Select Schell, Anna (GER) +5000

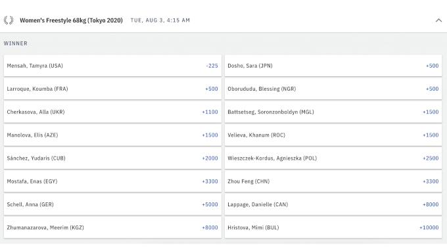tap(112, 204)
